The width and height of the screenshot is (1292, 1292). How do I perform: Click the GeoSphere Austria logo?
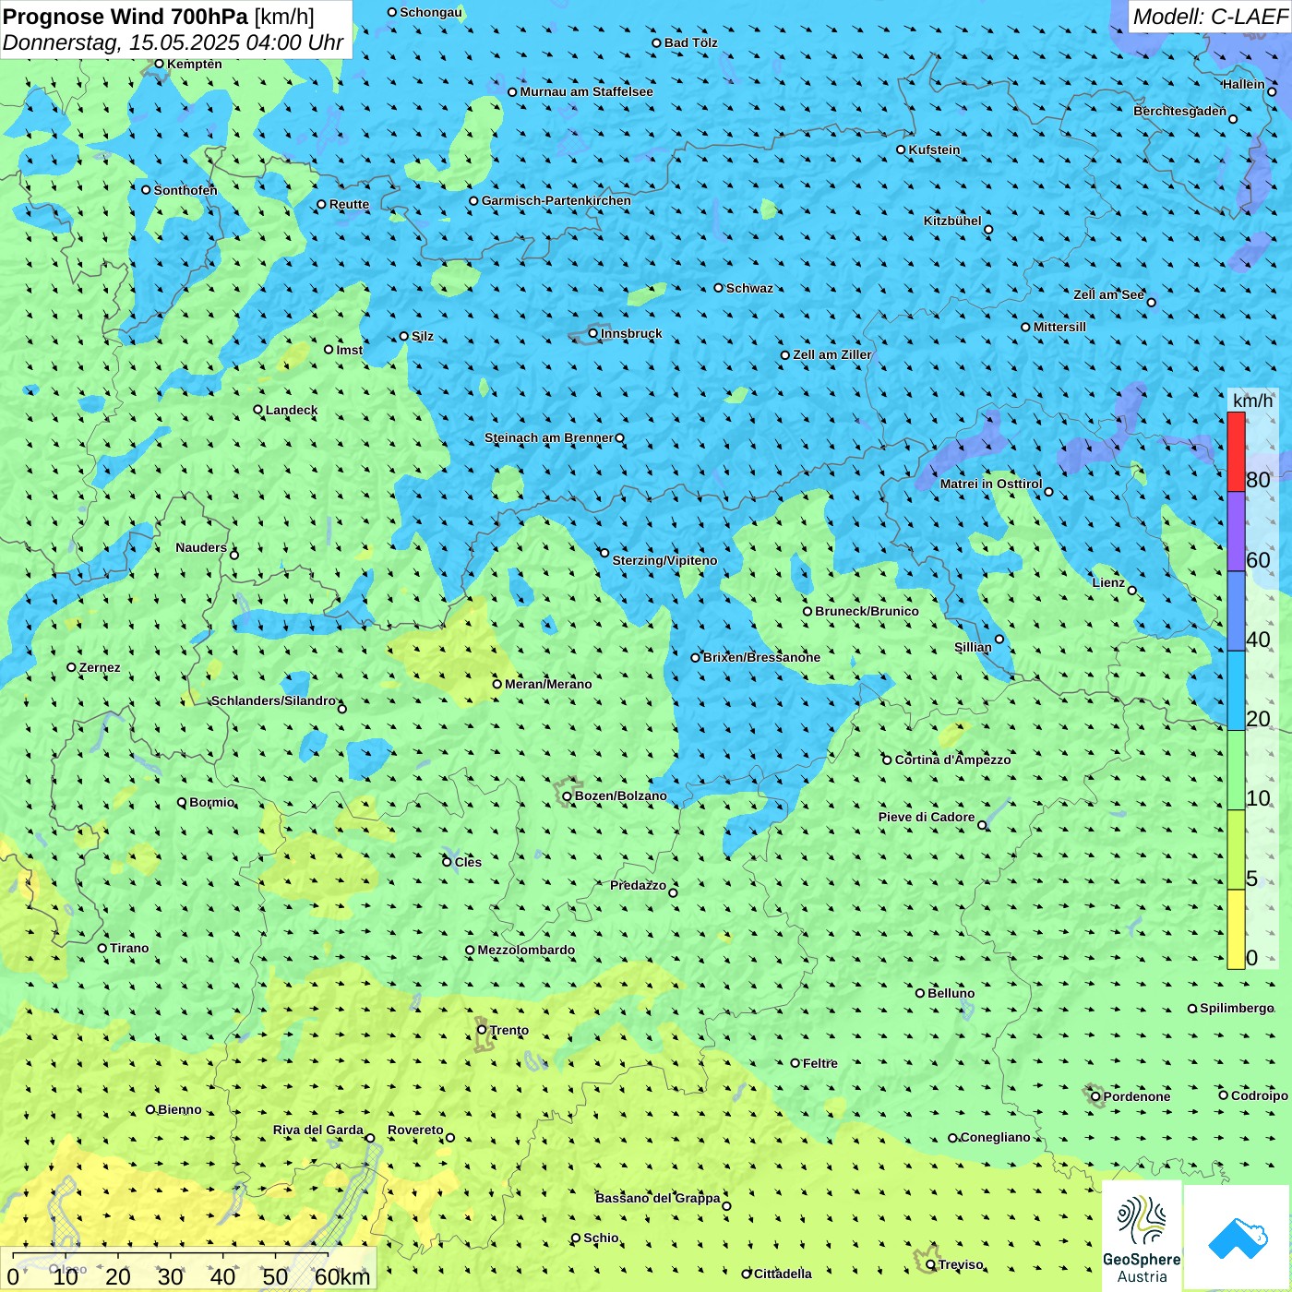[x=1142, y=1238]
